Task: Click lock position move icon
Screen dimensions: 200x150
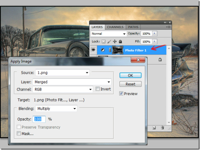Action: point(115,42)
